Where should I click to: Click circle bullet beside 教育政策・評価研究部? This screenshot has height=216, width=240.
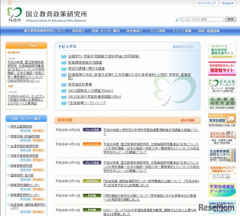click(8, 137)
